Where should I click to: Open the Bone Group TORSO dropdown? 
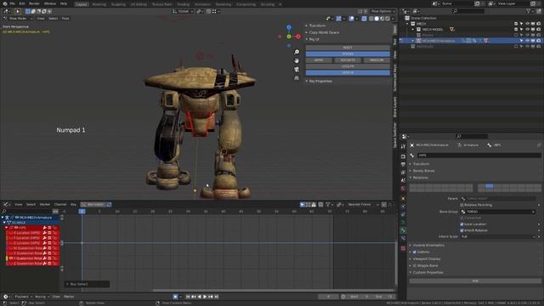(498, 212)
